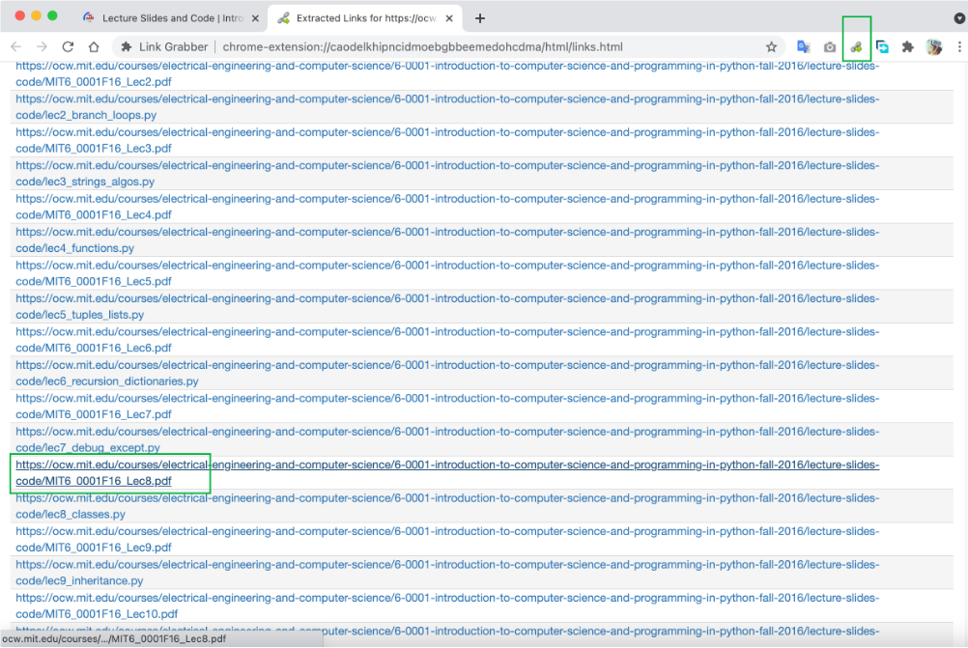968x648 pixels.
Task: Open the MIT6_0001F16_Lec4.pdf link
Action: [447, 207]
